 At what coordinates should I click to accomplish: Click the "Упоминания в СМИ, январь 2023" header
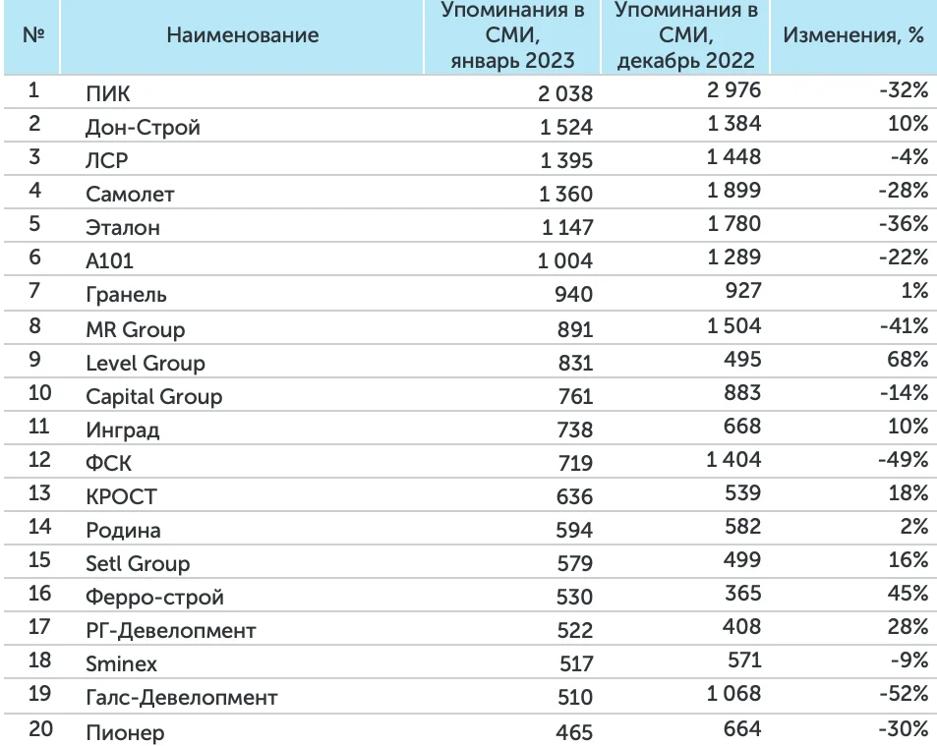[511, 35]
